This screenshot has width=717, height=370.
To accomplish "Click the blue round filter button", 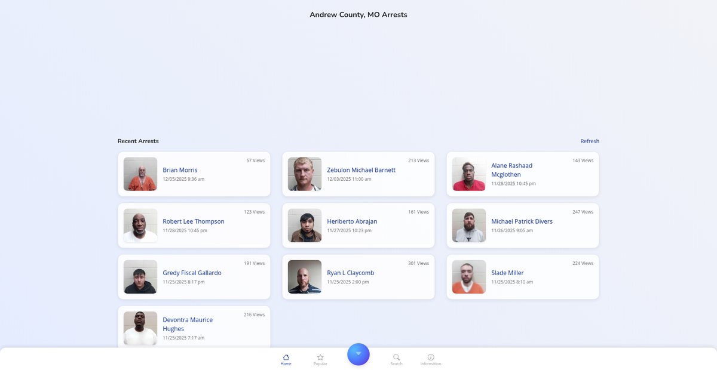I will point(358,354).
